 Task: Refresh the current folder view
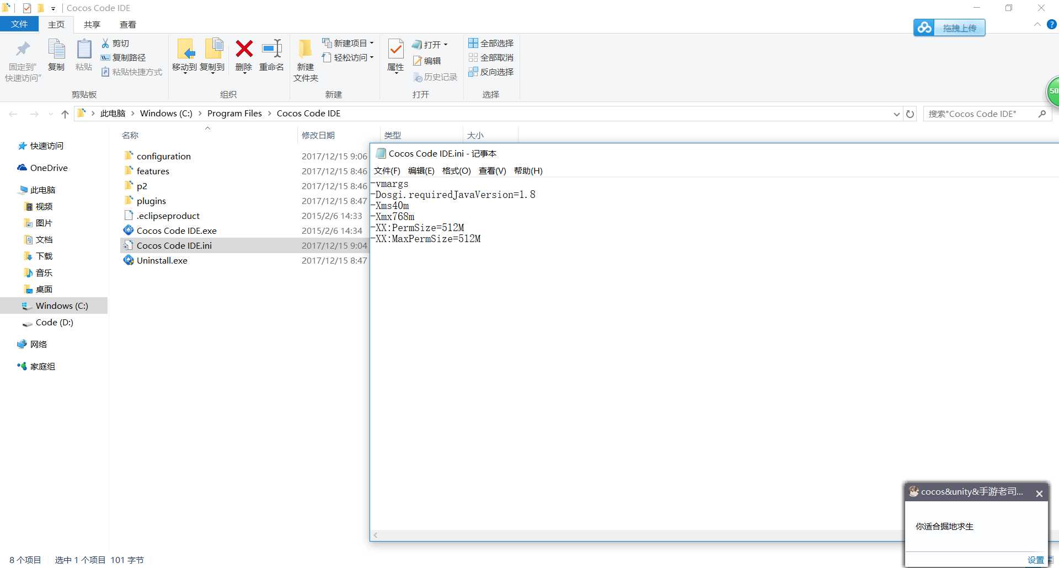coord(910,114)
